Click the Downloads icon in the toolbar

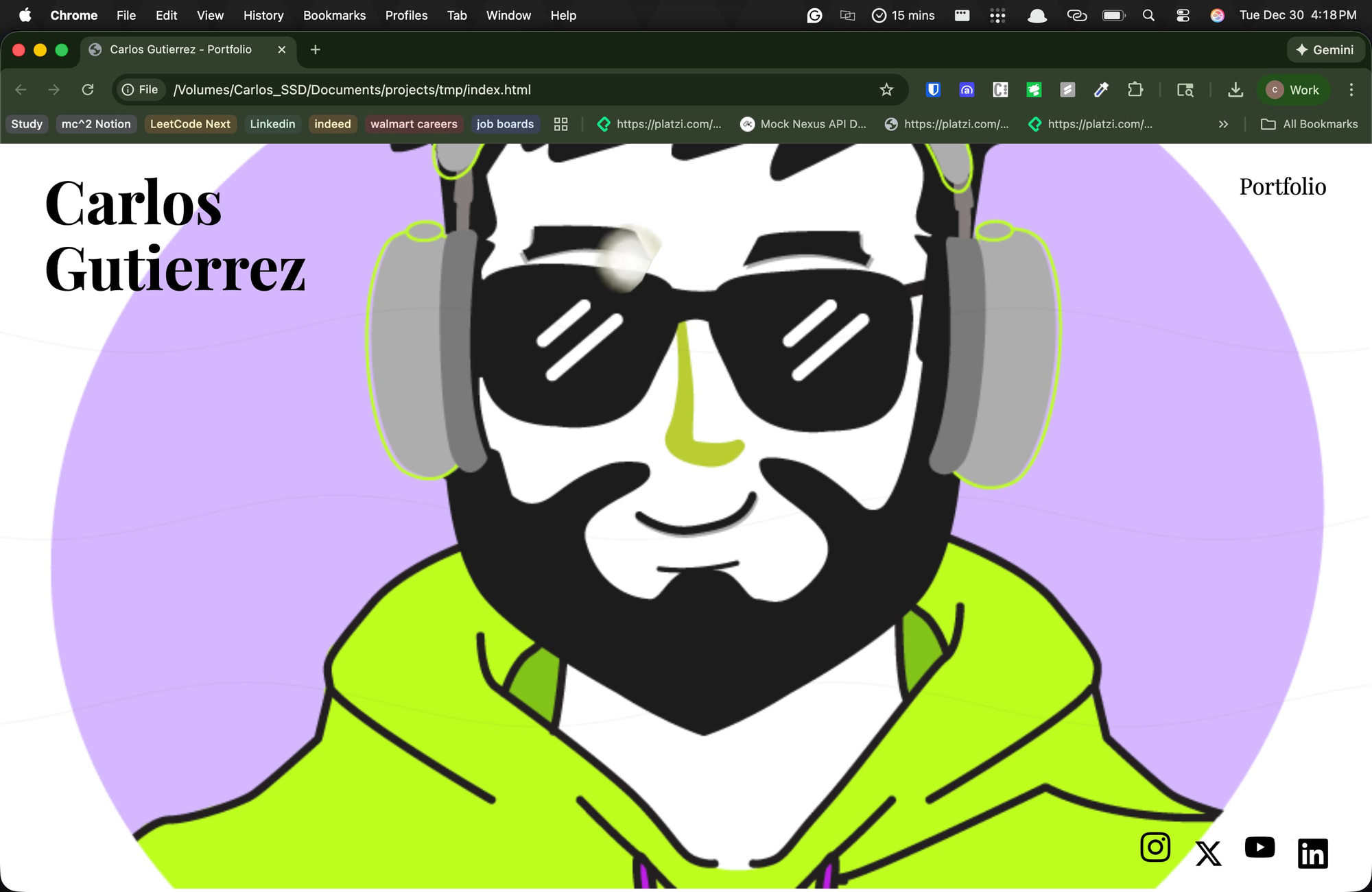pyautogui.click(x=1235, y=90)
